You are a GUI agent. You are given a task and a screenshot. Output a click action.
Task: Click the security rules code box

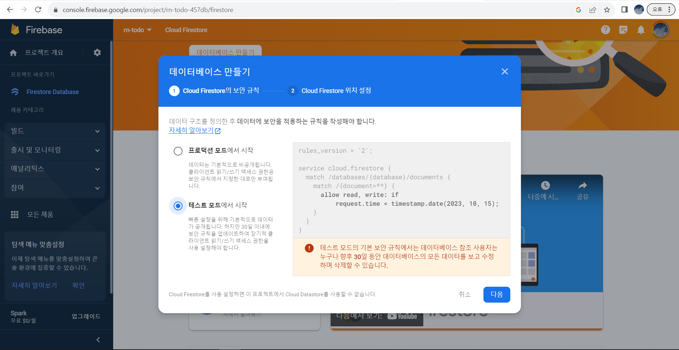(x=401, y=190)
